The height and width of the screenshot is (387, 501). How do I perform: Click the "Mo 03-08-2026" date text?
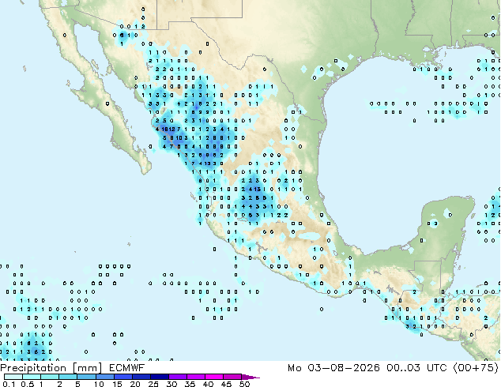tap(333, 368)
